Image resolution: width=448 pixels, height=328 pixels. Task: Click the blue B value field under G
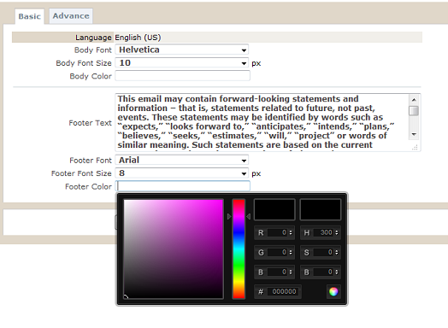[x=277, y=272]
